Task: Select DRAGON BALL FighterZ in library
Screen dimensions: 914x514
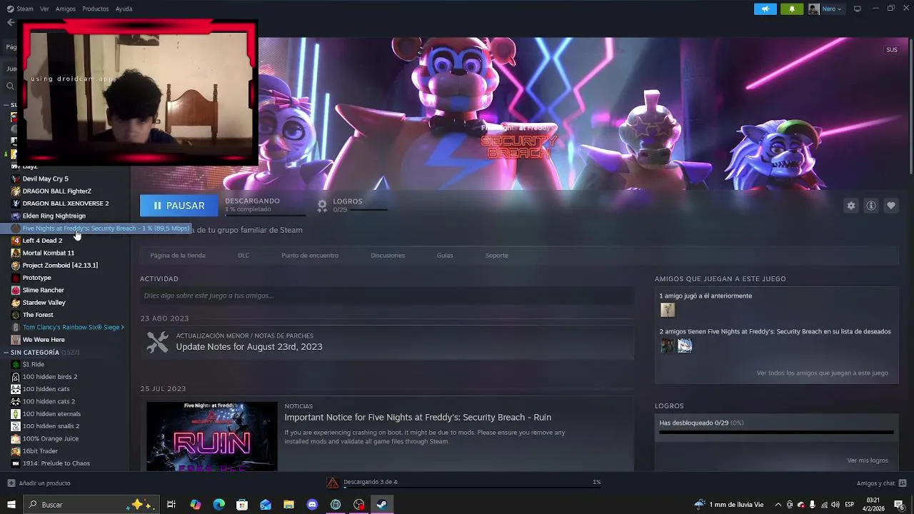Action: [56, 191]
